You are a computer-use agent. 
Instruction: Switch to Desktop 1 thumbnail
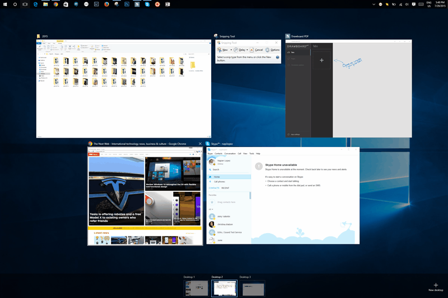click(196, 288)
